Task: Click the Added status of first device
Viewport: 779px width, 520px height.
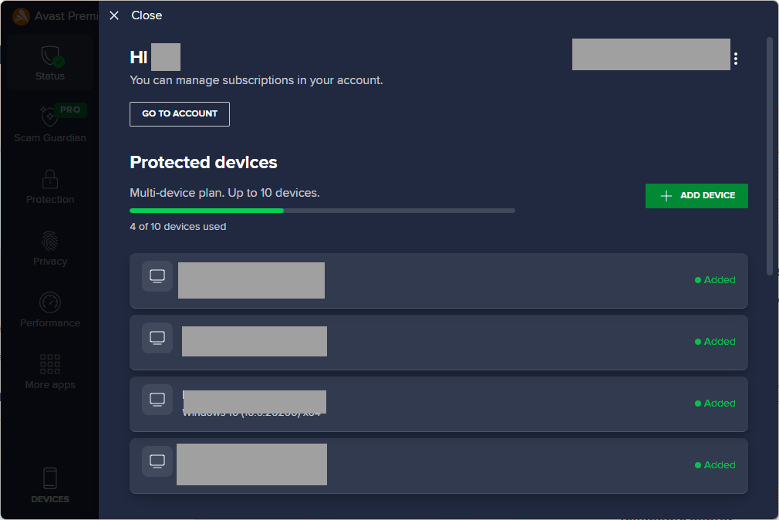Action: (x=715, y=280)
